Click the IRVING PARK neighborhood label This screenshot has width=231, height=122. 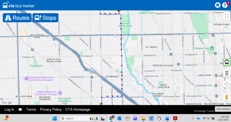(77, 35)
